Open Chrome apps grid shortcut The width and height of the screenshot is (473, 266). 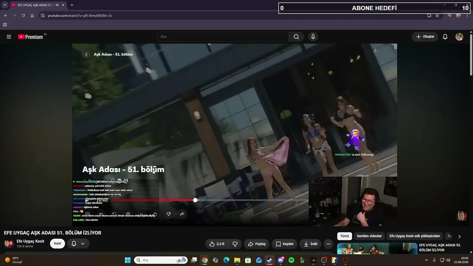5,25
